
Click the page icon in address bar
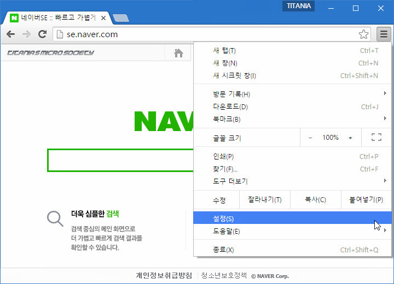(x=60, y=34)
